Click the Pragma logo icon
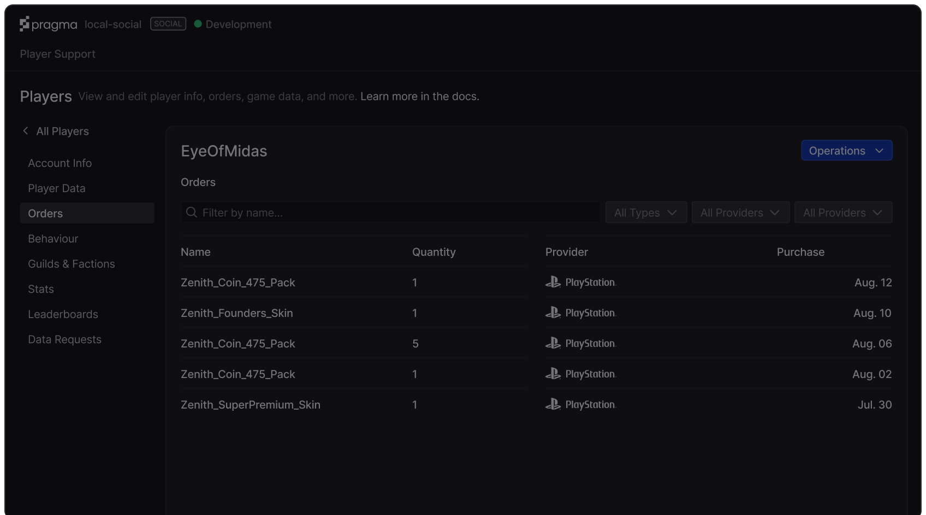Screen dimensions: 926x515 pyautogui.click(x=25, y=24)
